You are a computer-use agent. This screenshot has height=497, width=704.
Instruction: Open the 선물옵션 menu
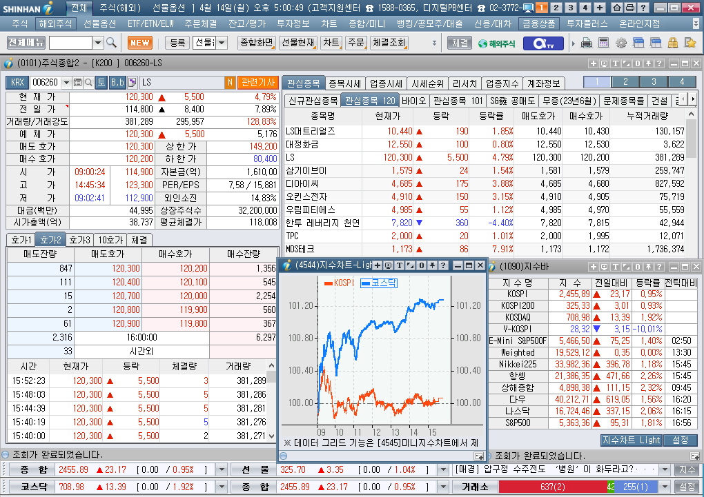(x=99, y=23)
